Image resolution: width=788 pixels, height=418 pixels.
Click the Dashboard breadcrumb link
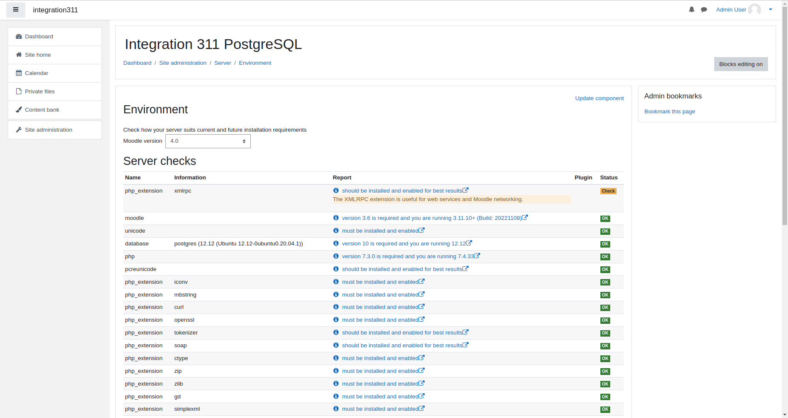tap(137, 63)
